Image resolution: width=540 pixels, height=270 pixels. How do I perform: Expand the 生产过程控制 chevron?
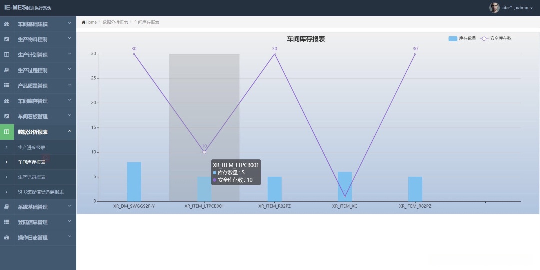[69, 69]
